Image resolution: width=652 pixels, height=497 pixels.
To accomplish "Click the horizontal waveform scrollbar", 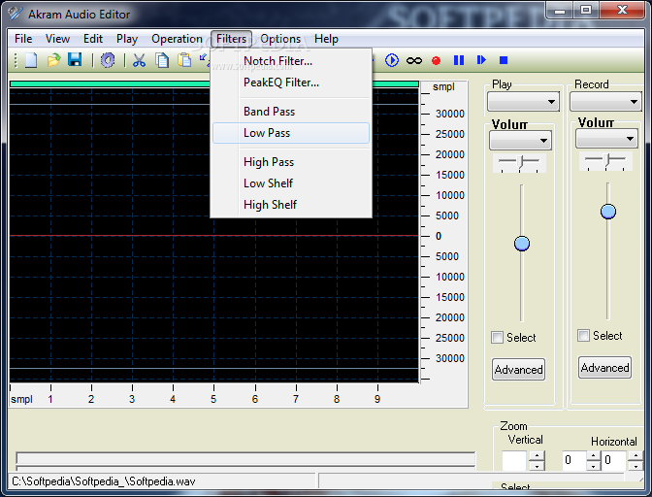I will click(245, 459).
